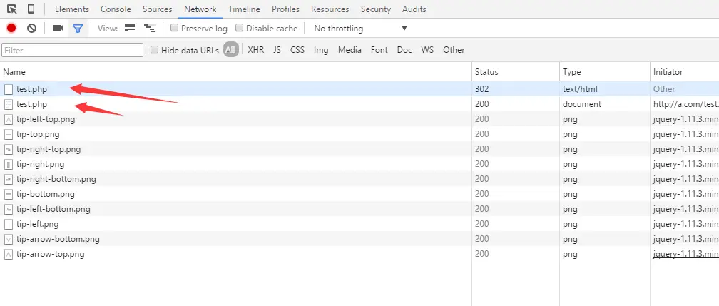Open the Audits tab
Viewport: 719px width, 306px height.
pyautogui.click(x=414, y=9)
